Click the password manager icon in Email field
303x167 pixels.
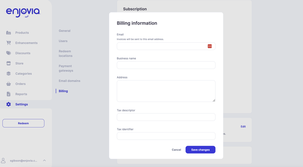pos(210,46)
